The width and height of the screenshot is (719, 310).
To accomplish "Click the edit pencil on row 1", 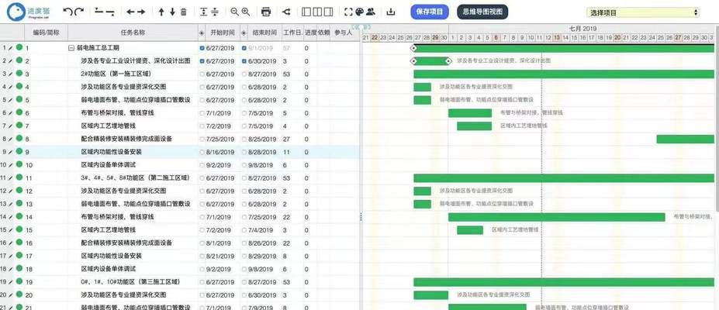I will click(x=11, y=47).
